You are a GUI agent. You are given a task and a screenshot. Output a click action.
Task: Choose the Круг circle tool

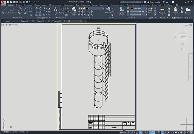click(20, 10)
